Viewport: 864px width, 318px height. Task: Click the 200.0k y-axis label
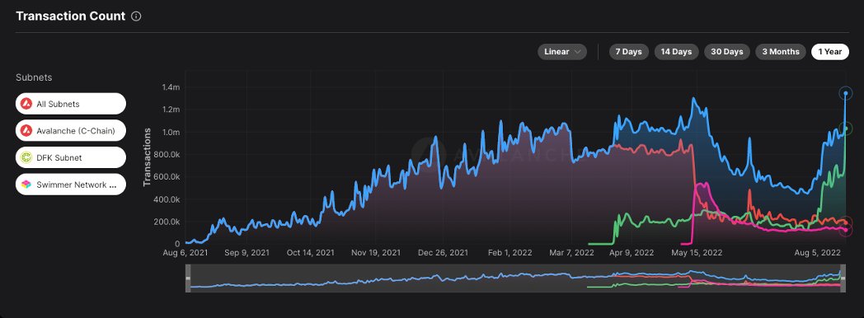(x=167, y=222)
